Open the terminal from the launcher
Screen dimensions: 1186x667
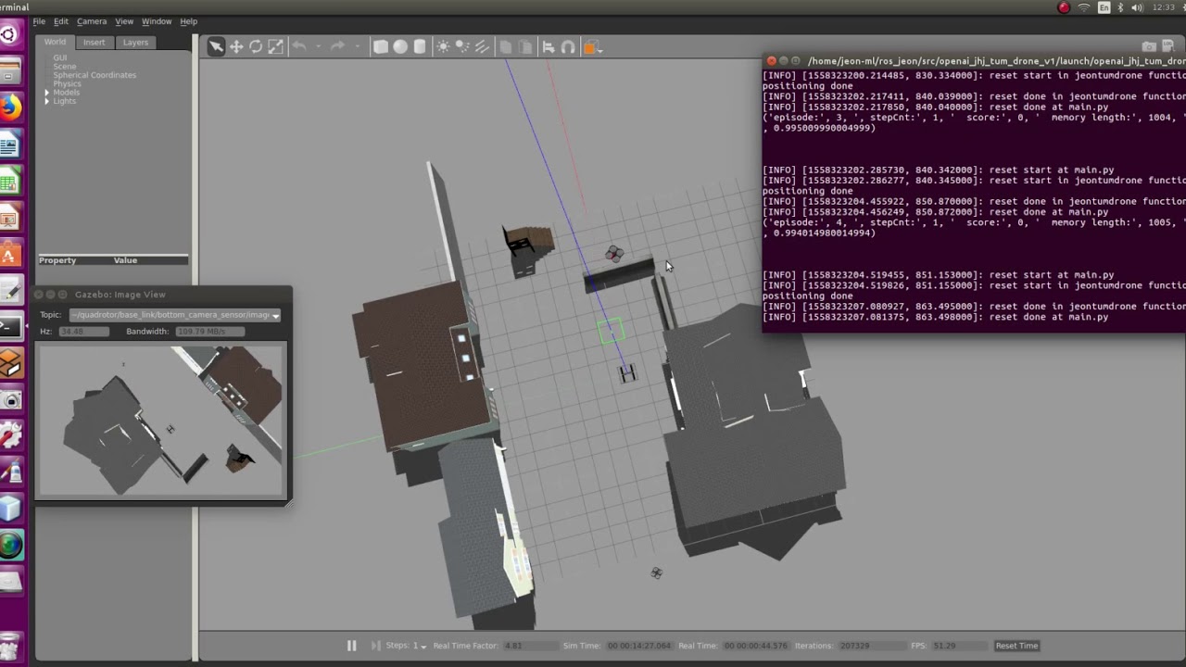(x=9, y=326)
